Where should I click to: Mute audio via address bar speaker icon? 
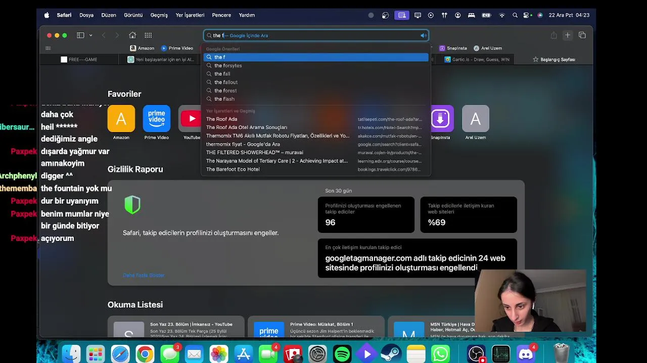pos(423,35)
